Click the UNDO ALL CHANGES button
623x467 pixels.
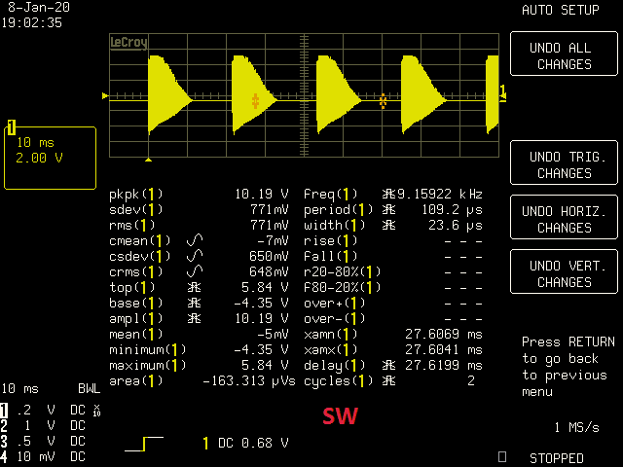click(x=564, y=54)
